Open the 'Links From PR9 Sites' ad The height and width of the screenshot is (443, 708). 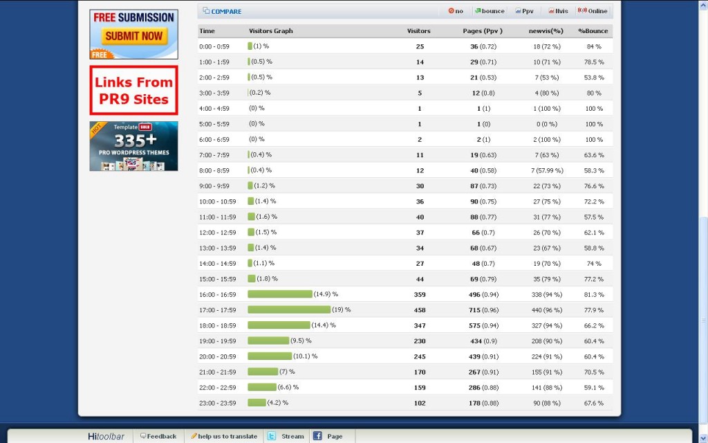(133, 91)
